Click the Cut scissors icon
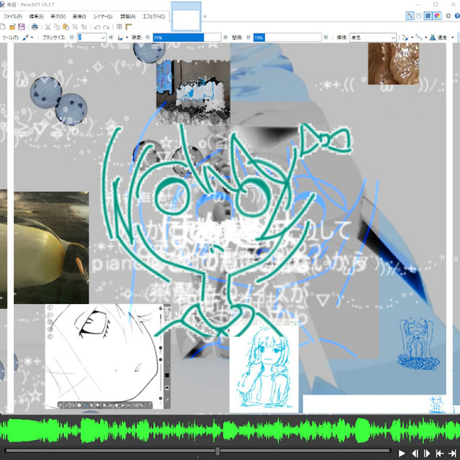 pyautogui.click(x=47, y=27)
